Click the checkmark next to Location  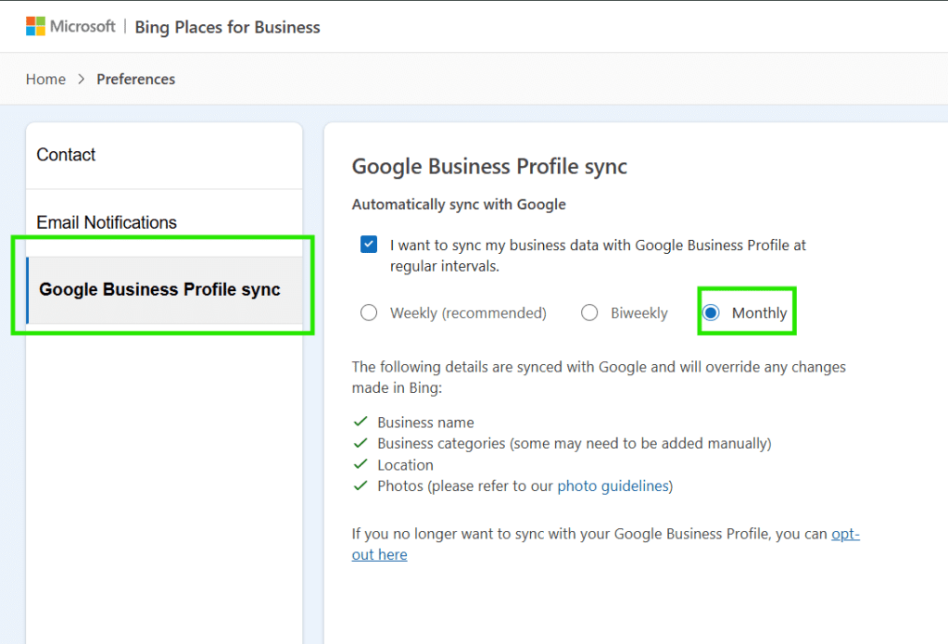(x=360, y=465)
